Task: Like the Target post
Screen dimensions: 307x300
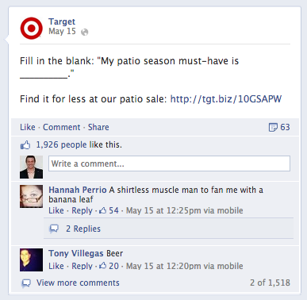Action: [x=28, y=127]
